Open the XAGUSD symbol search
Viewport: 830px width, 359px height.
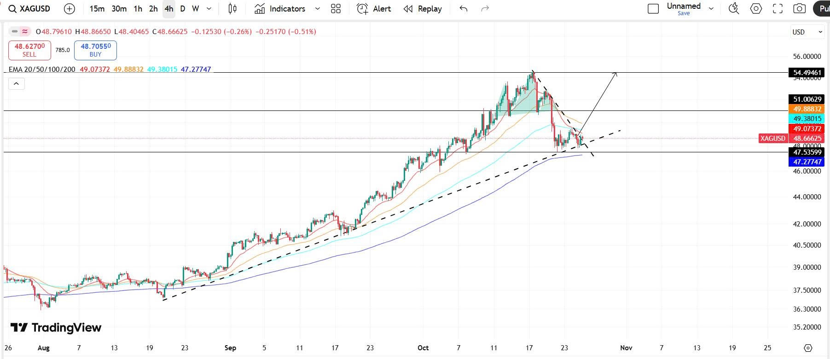tap(30, 9)
